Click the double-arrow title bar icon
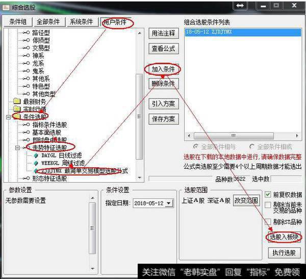The height and width of the screenshot is (279, 306). (240, 6)
